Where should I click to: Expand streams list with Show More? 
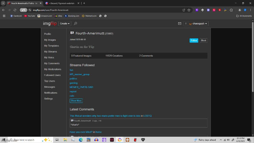(x=76, y=101)
